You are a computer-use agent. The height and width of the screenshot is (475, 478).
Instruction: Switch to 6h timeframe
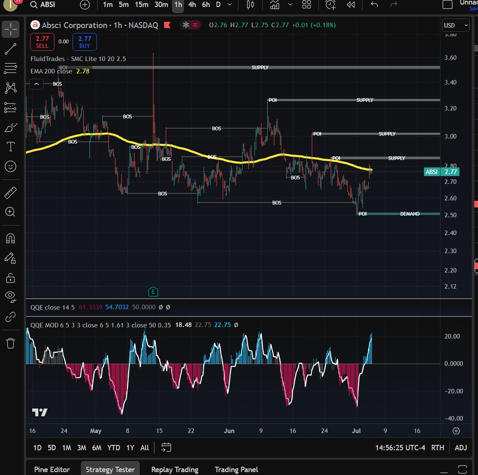point(206,5)
